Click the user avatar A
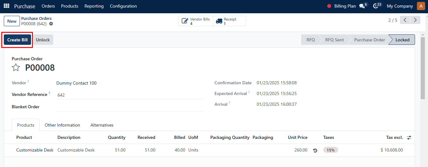 tap(421, 6)
